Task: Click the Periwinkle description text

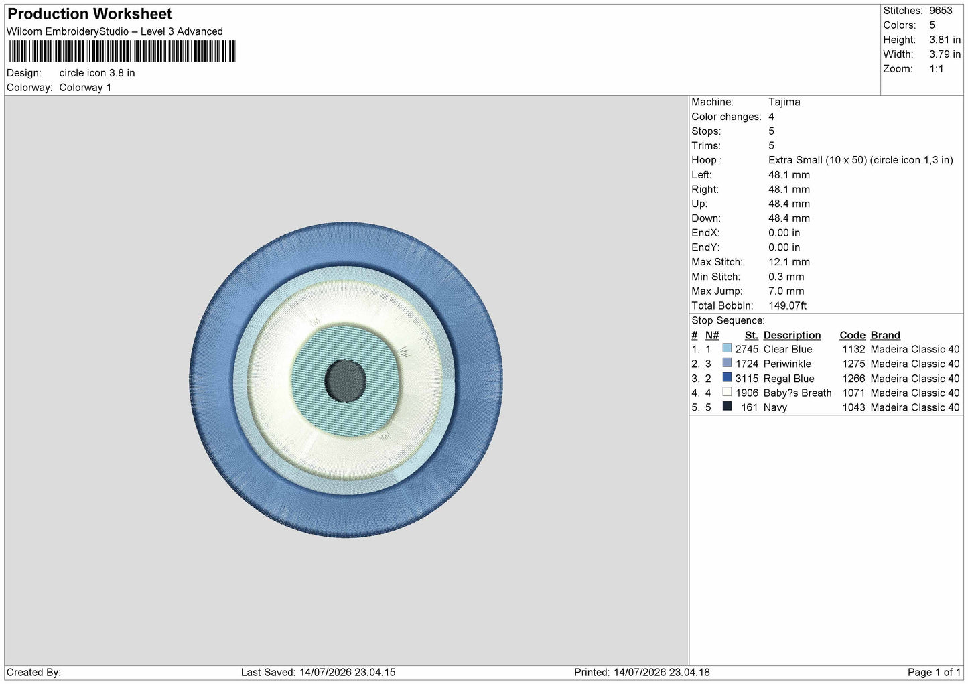Action: pyautogui.click(x=787, y=364)
